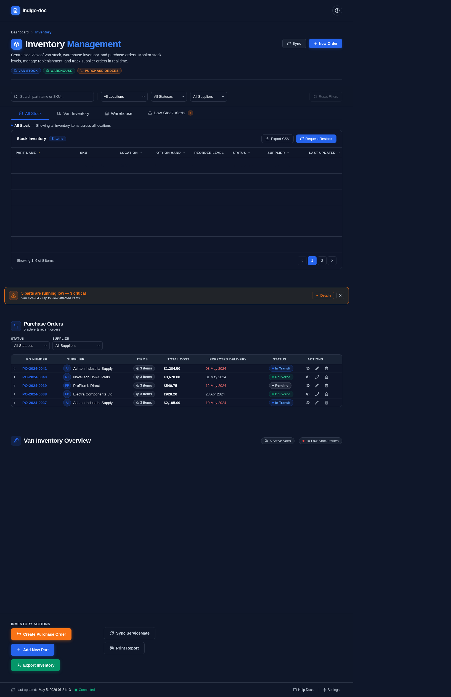Open the All Suppliers stock filter dropdown
Screen dimensions: 451x697
pos(209,97)
